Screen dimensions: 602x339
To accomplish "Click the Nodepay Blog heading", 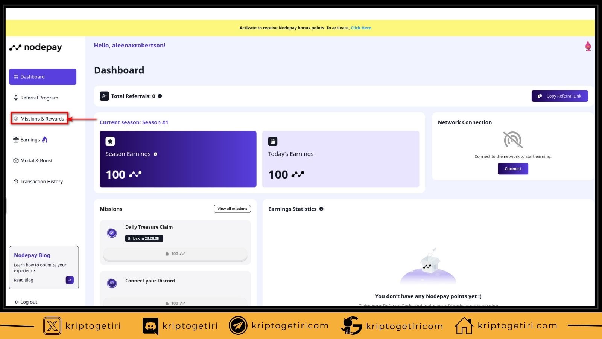I will (x=32, y=255).
